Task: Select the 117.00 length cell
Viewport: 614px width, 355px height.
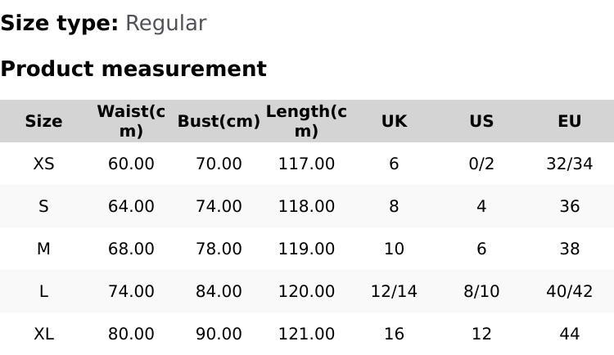Action: pyautogui.click(x=306, y=164)
